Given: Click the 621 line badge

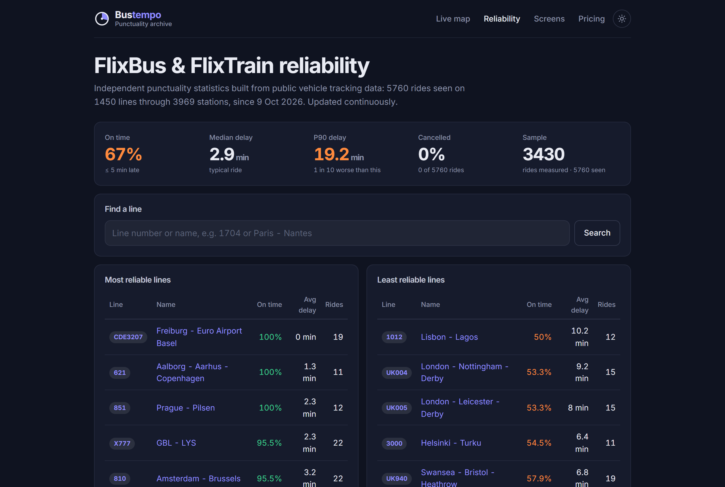Looking at the screenshot, I should pyautogui.click(x=120, y=373).
